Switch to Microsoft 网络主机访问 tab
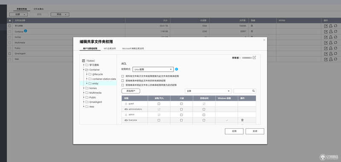Image resolution: width=341 pixels, height=162 pixels. 133,49
